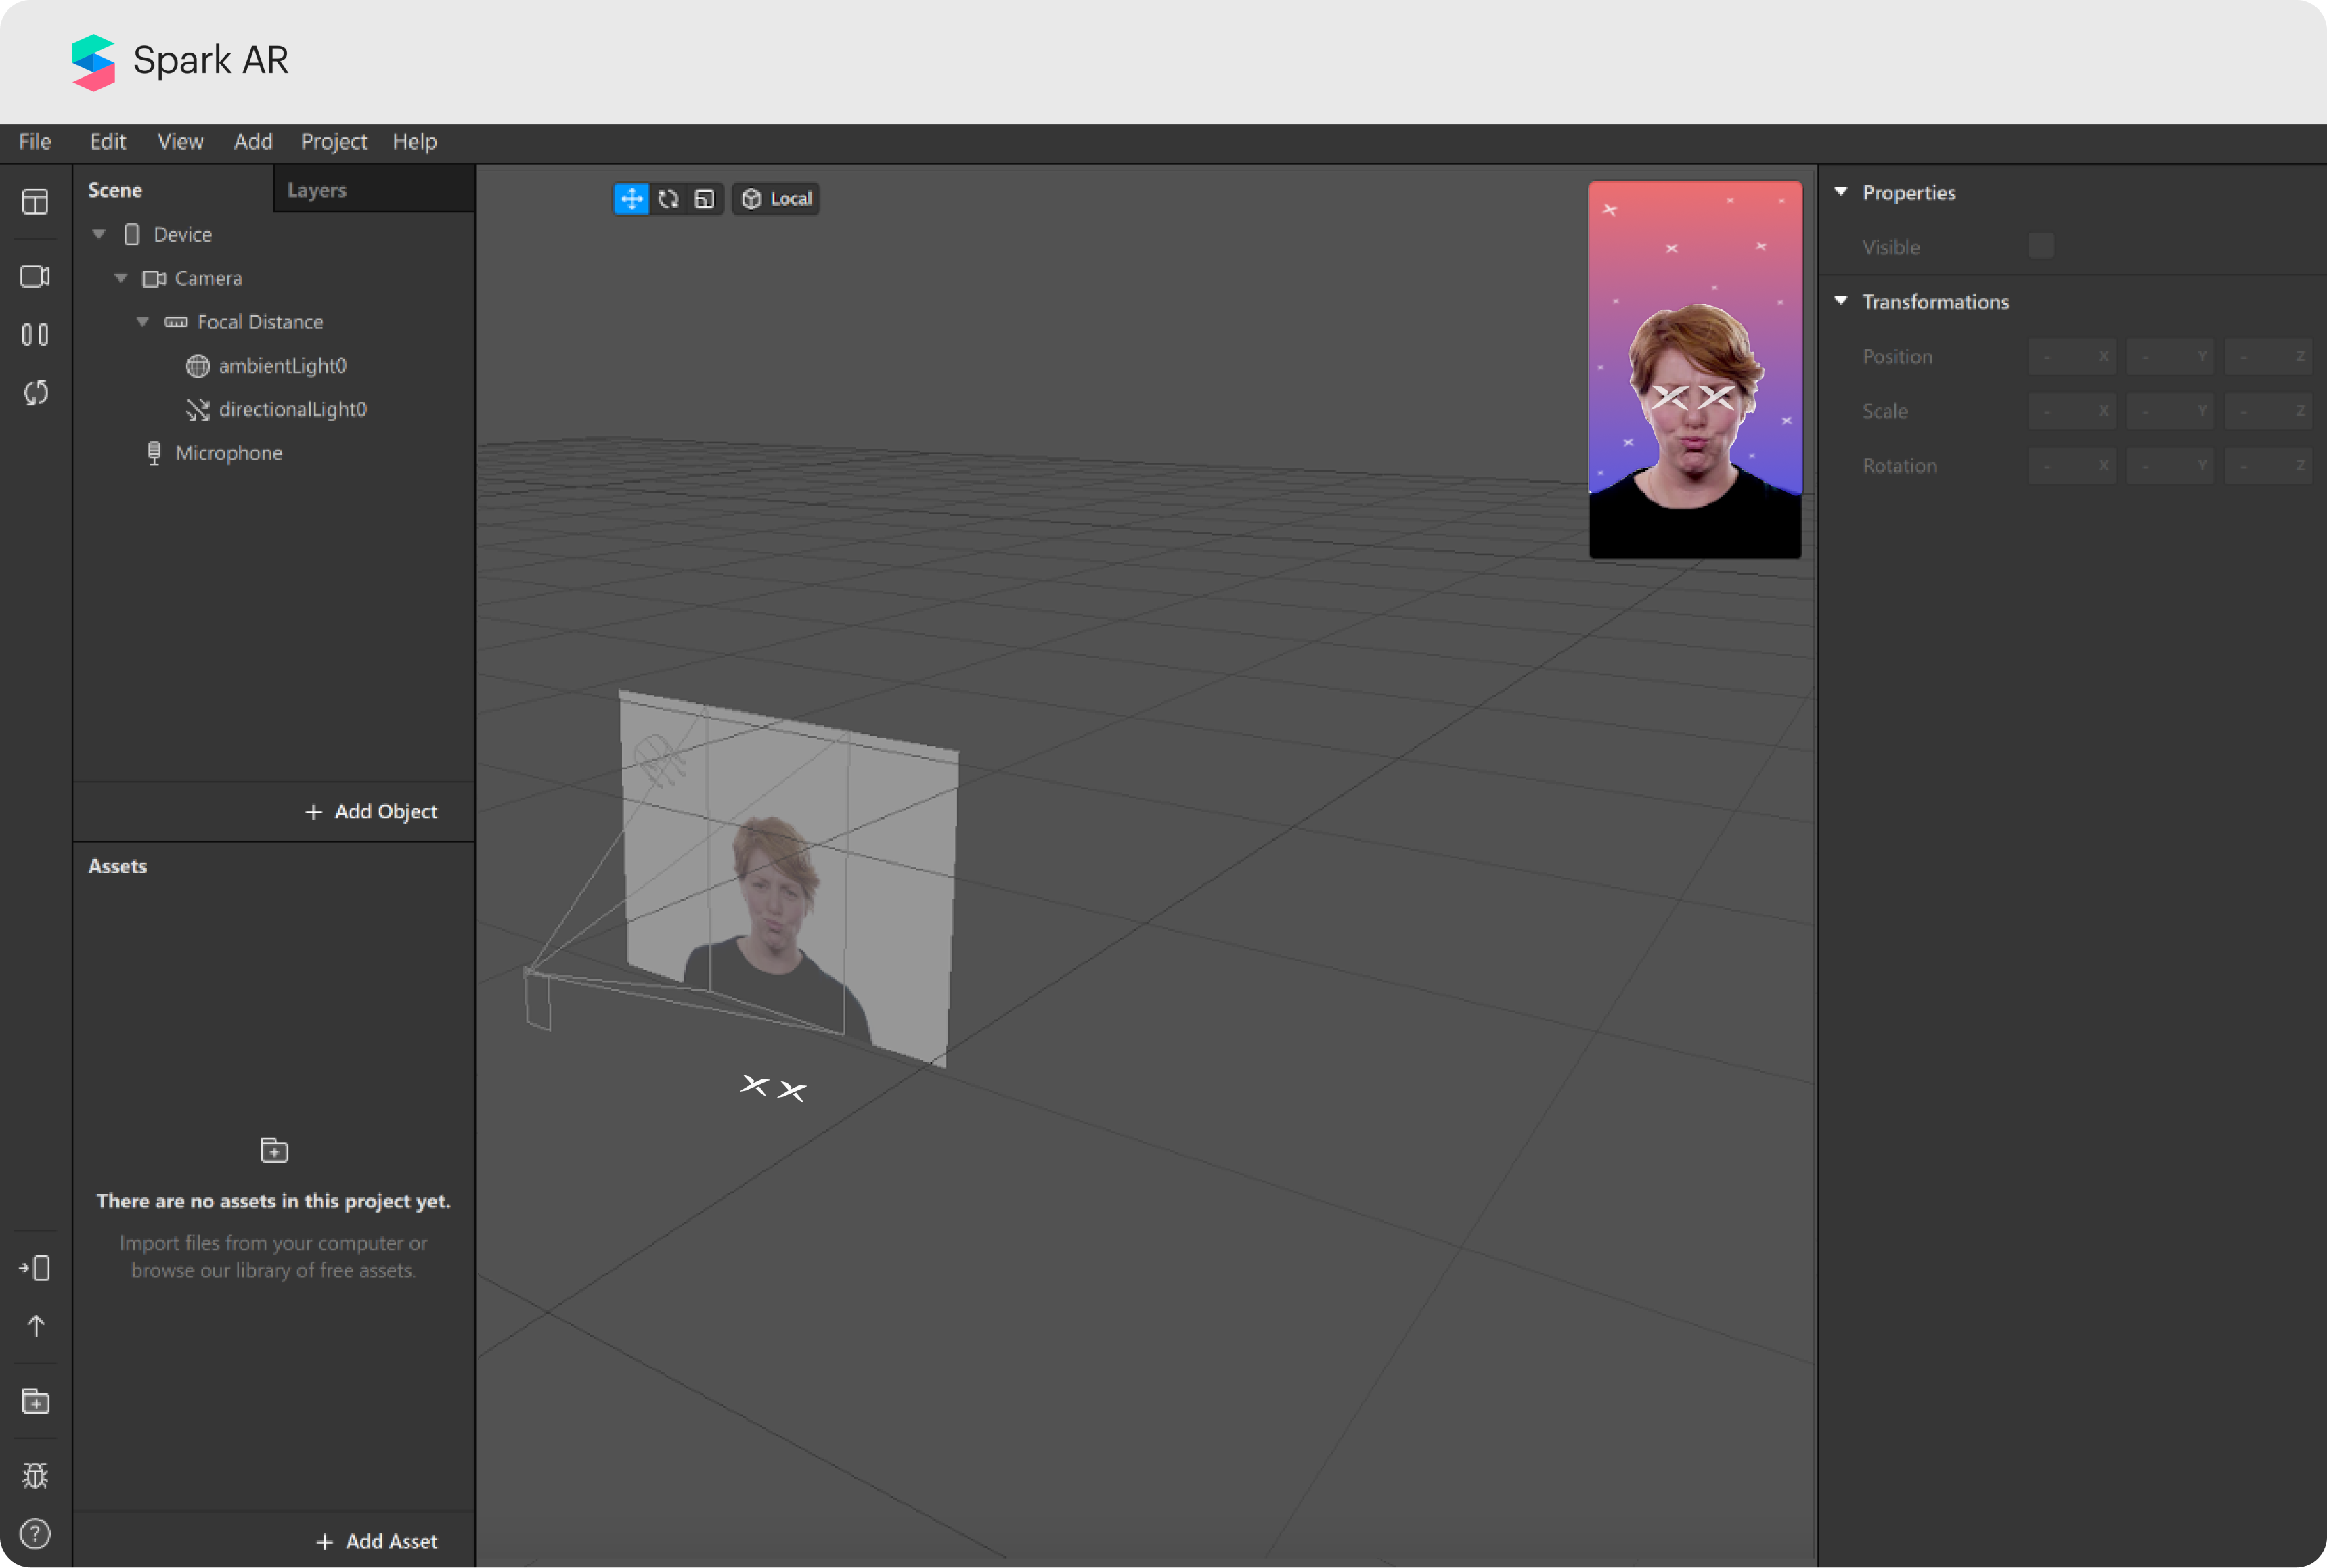
Task: Open the help question mark icon
Action: [x=35, y=1533]
